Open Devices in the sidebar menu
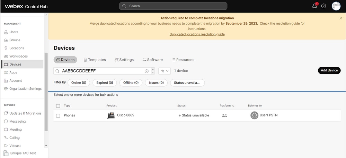This screenshot has width=346, height=158. click(23, 64)
